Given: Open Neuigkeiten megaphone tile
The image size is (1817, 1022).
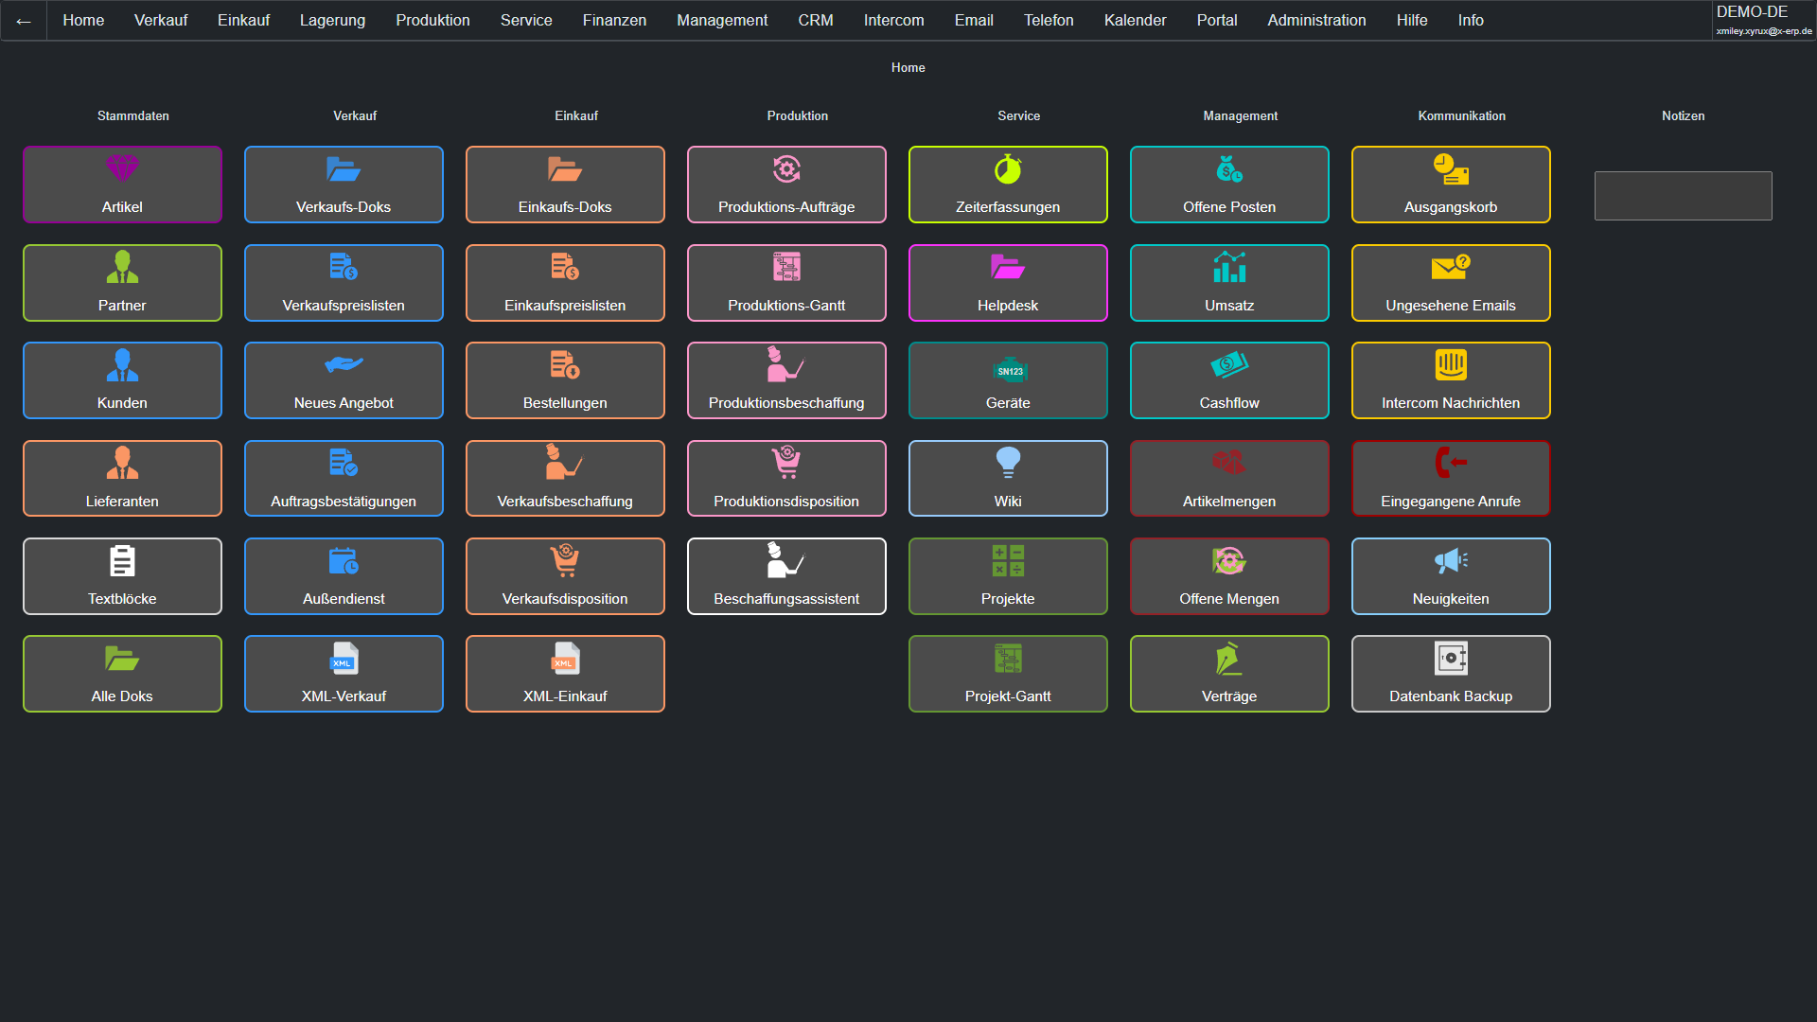Looking at the screenshot, I should click(1451, 576).
